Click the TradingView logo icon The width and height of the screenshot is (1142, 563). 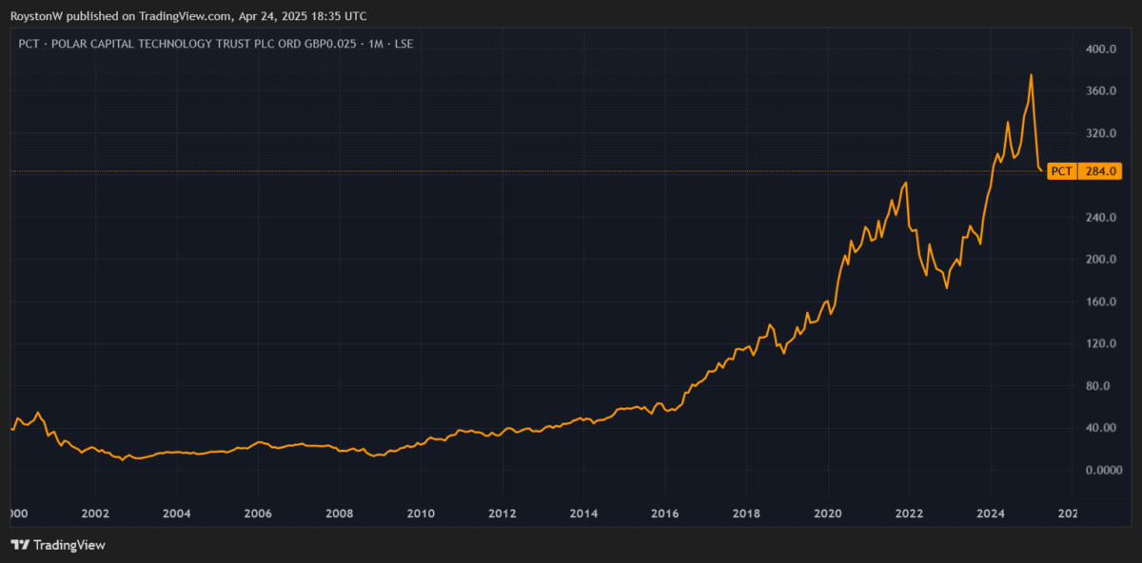(20, 545)
